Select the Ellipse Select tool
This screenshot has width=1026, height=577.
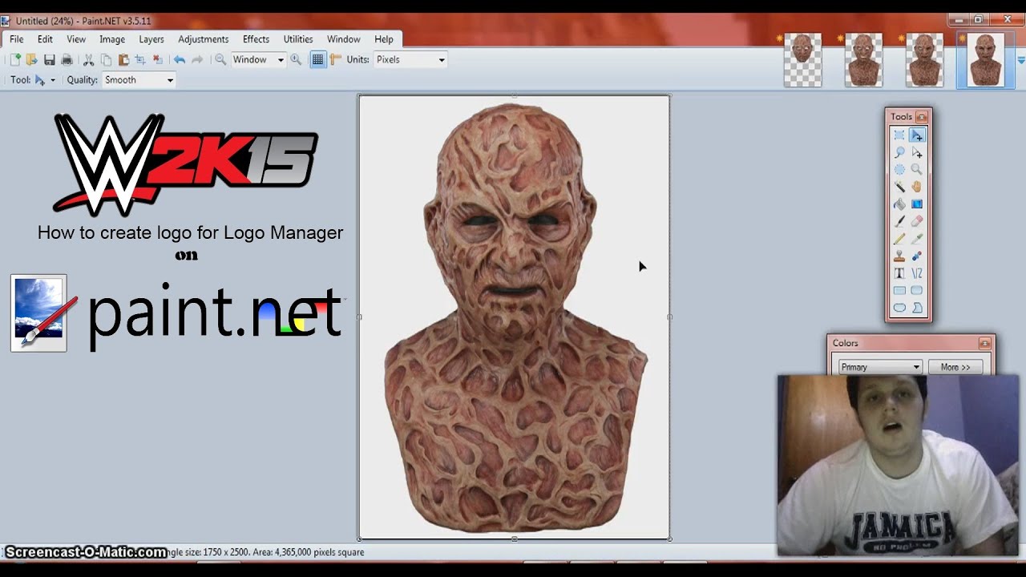899,170
